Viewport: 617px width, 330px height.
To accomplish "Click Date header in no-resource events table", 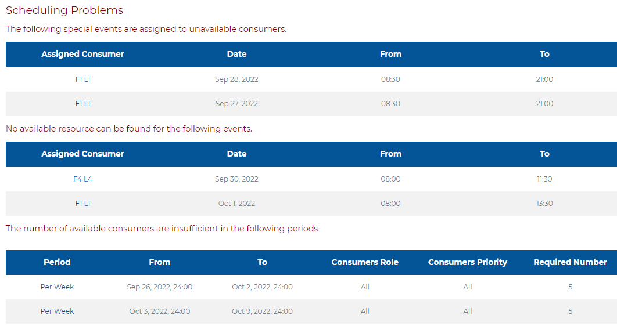I will click(x=236, y=154).
